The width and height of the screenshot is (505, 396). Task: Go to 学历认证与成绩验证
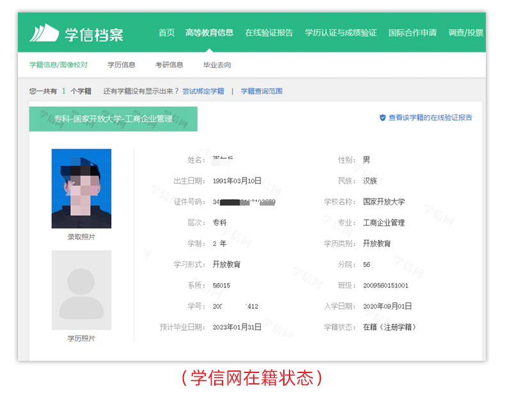[341, 33]
